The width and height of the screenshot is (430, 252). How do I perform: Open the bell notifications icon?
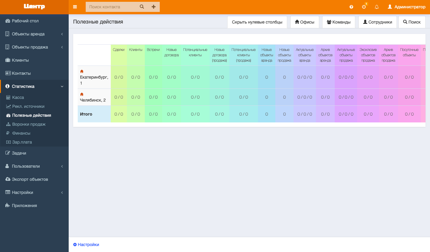[377, 7]
